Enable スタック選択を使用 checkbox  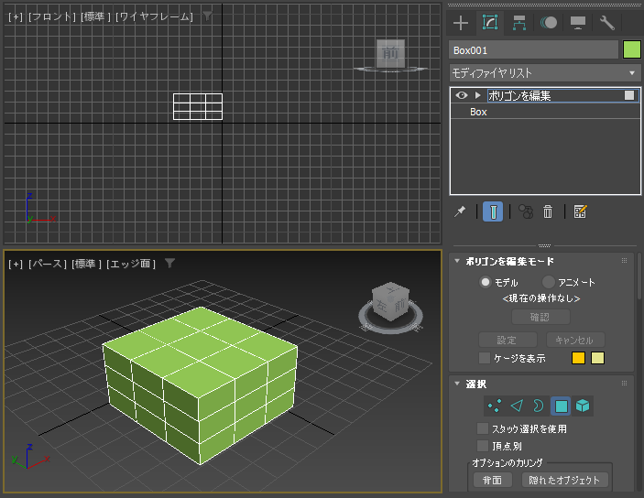[x=483, y=428]
